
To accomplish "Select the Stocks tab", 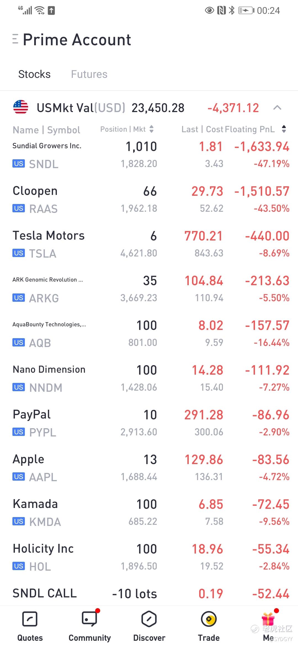I will [x=34, y=74].
